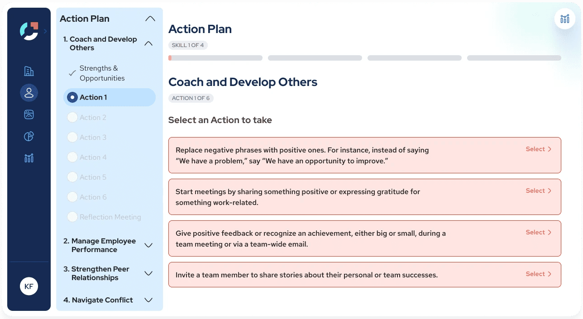Open the company building icon in sidebar

(29, 71)
